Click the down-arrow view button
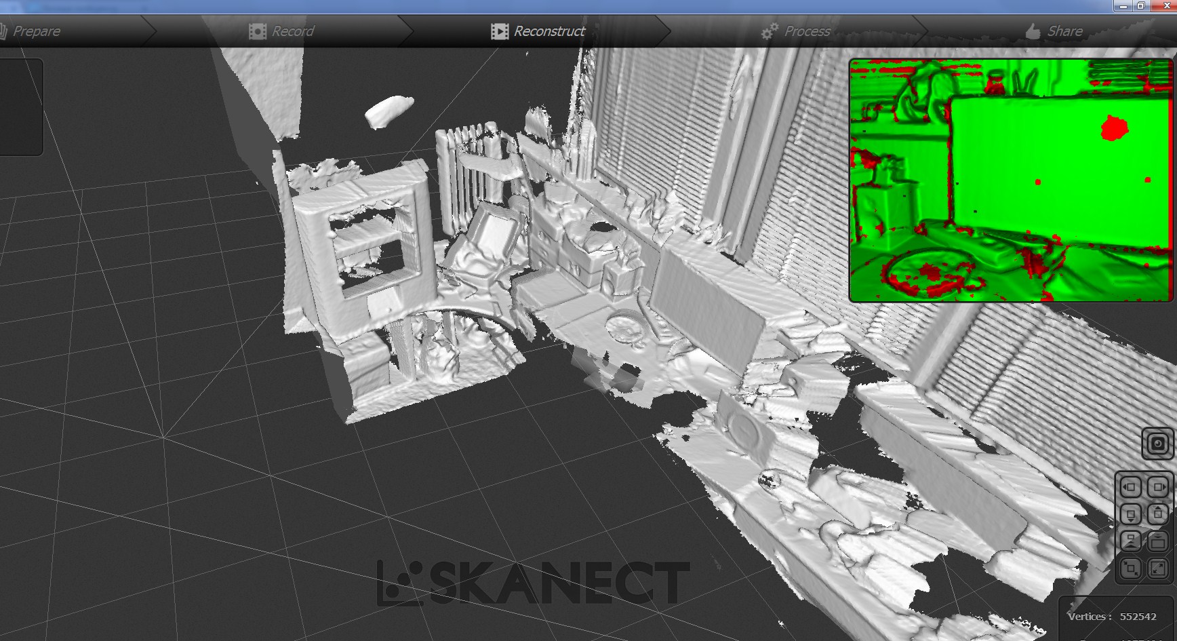 (1130, 514)
